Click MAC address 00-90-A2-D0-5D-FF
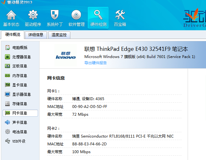 [x=90, y=107]
